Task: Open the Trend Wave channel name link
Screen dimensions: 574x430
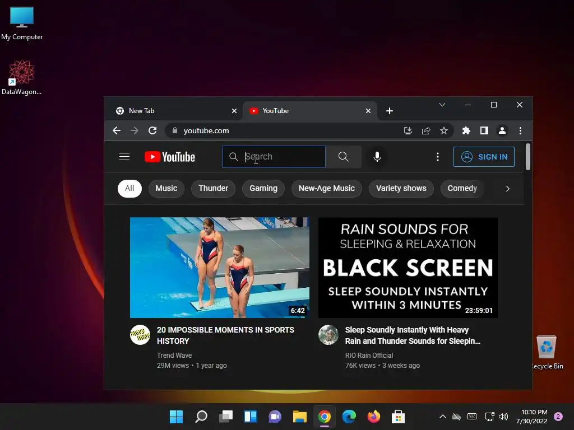Action: [x=174, y=356]
